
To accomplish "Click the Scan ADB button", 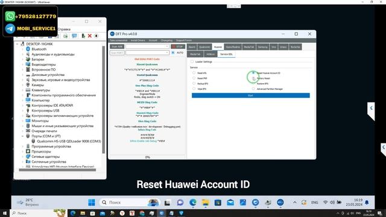I will [x=117, y=46].
